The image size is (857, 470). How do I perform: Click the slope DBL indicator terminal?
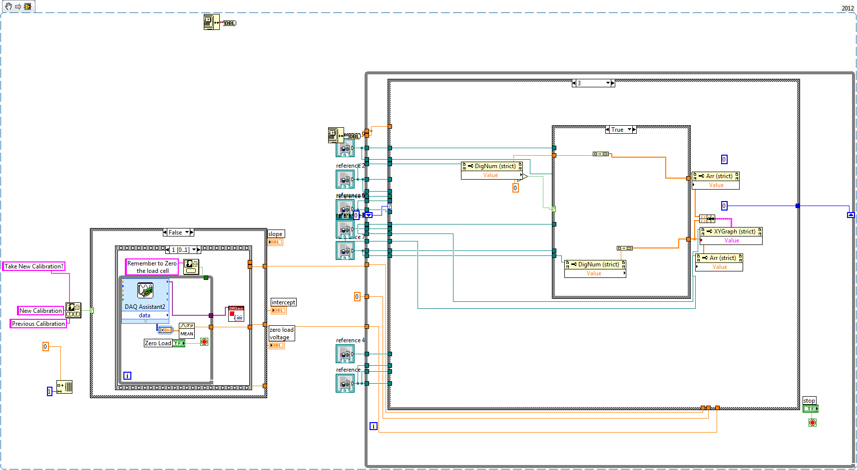pyautogui.click(x=275, y=242)
